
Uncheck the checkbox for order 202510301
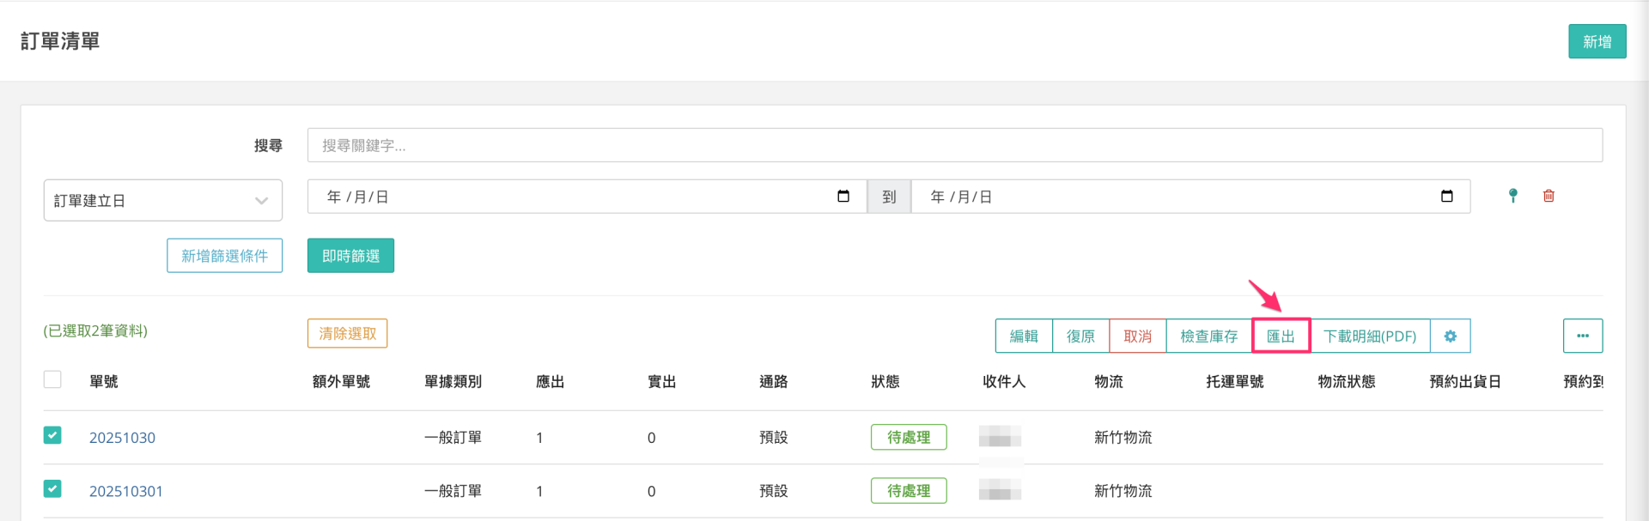pos(52,489)
